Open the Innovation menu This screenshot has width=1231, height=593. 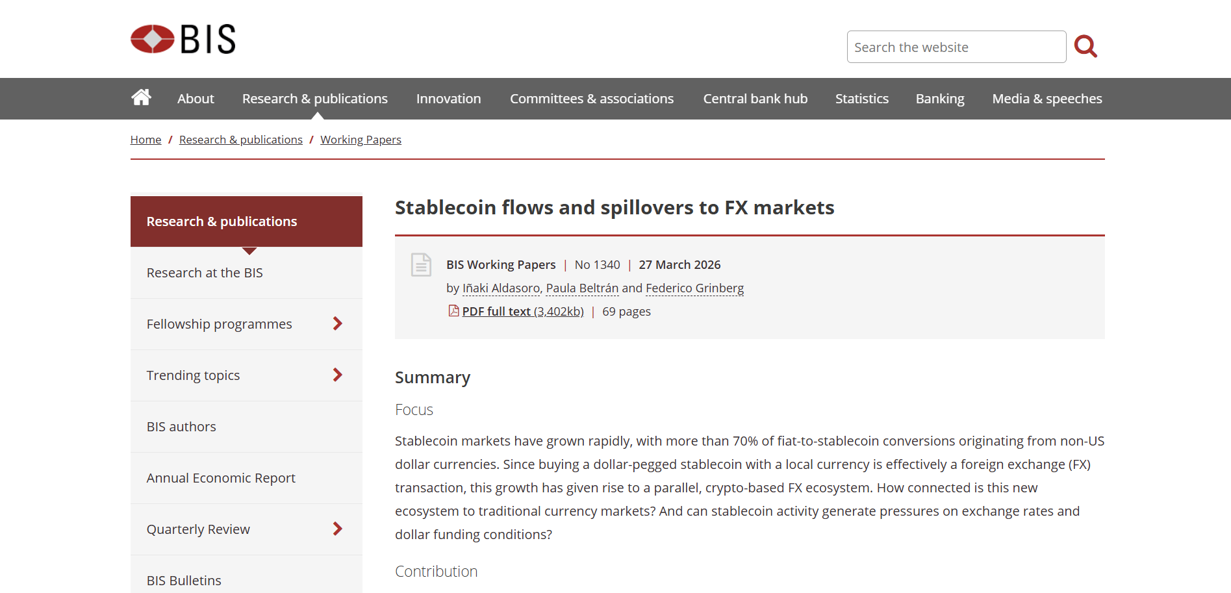click(448, 98)
